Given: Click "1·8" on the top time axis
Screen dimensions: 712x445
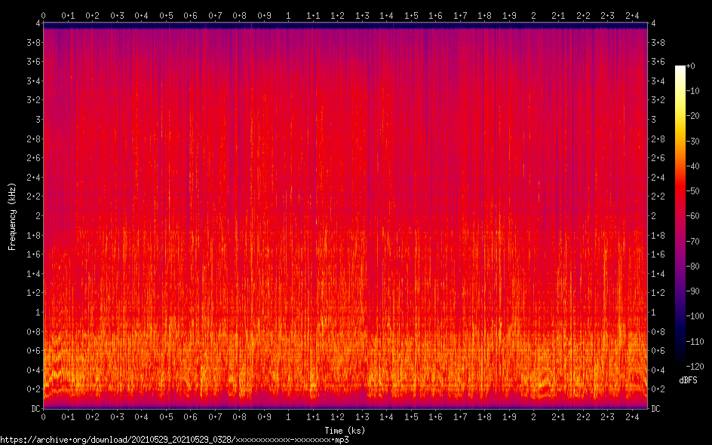Looking at the screenshot, I should 484,16.
